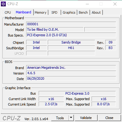This screenshot has height=122, width=122.
Task: Click the empty LPCIO vendor field
Action: 37,53
